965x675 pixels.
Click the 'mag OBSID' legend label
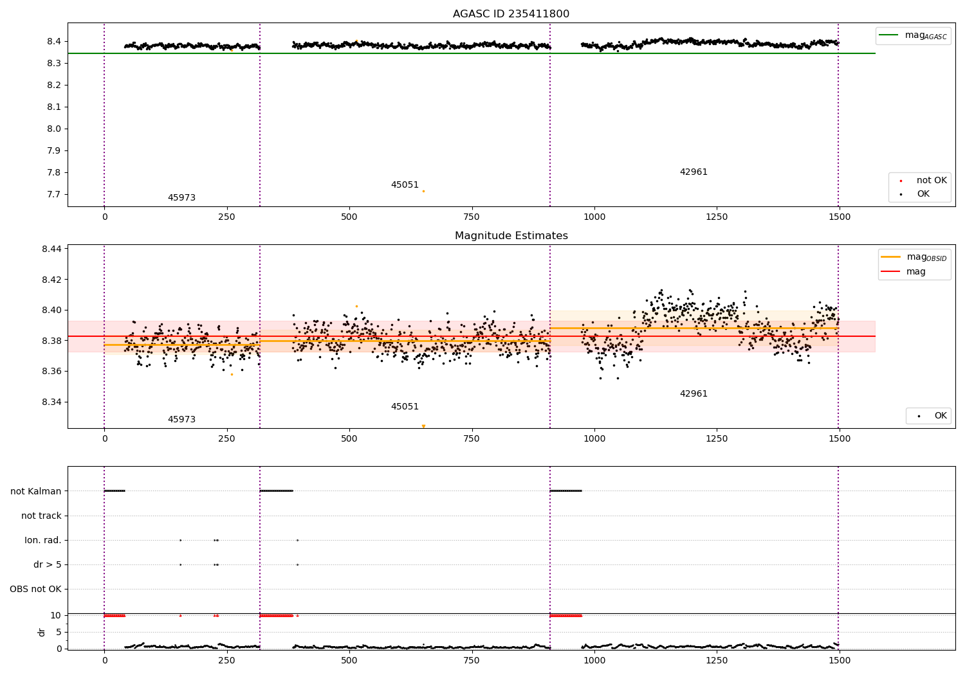(927, 257)
